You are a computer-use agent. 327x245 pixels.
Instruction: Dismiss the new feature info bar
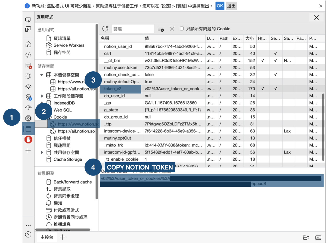pos(321,6)
